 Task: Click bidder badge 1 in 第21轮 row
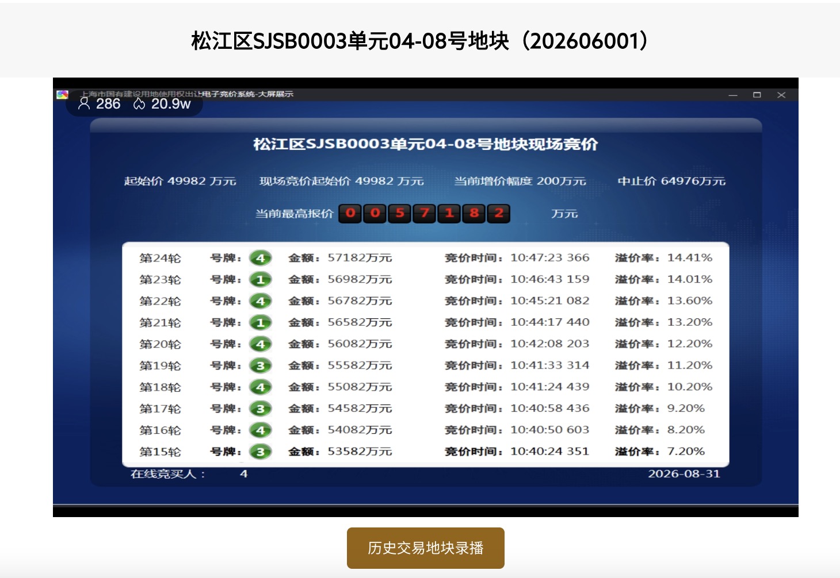(260, 323)
